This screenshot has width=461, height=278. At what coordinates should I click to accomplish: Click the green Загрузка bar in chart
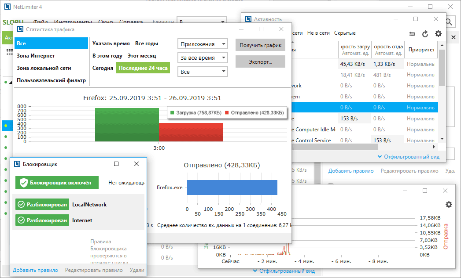(x=127, y=125)
